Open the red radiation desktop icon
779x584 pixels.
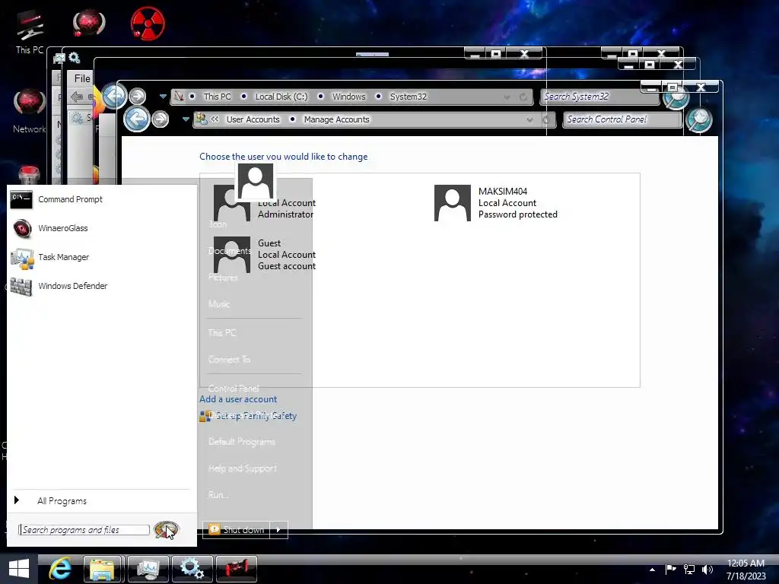pyautogui.click(x=148, y=24)
